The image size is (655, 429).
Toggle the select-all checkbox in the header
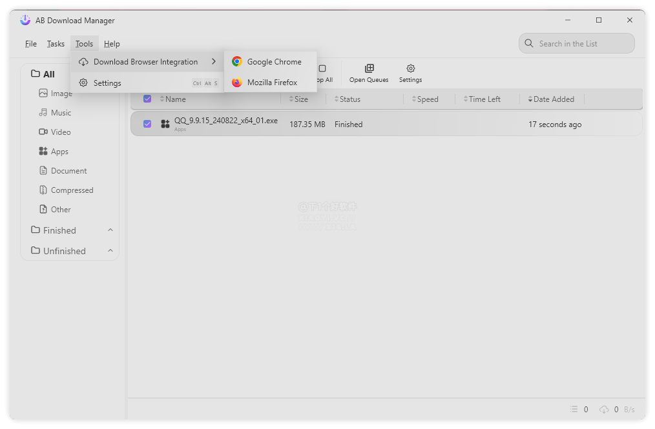pyautogui.click(x=147, y=98)
